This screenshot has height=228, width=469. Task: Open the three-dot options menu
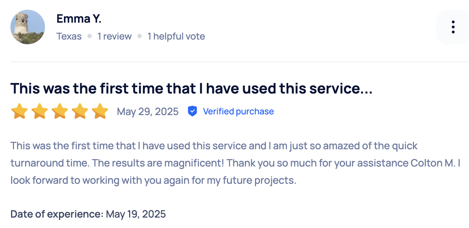pyautogui.click(x=452, y=27)
